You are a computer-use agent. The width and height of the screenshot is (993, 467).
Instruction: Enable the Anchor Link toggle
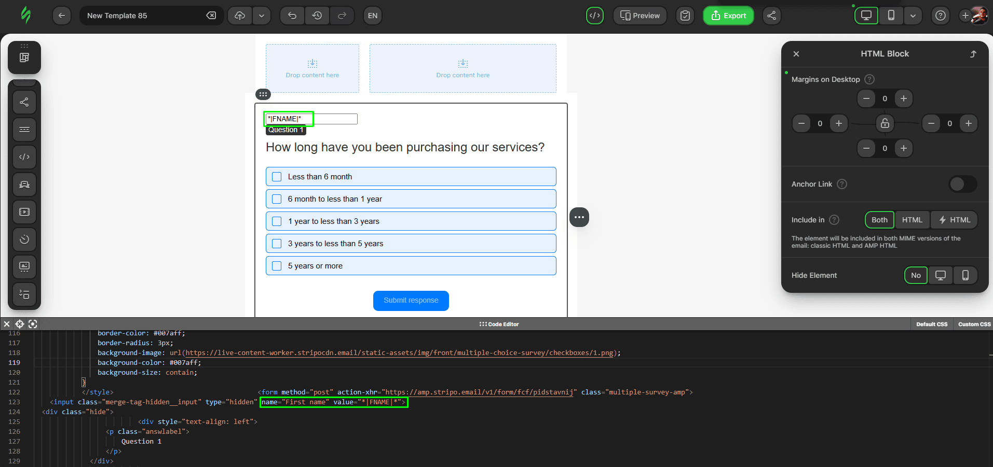[962, 184]
